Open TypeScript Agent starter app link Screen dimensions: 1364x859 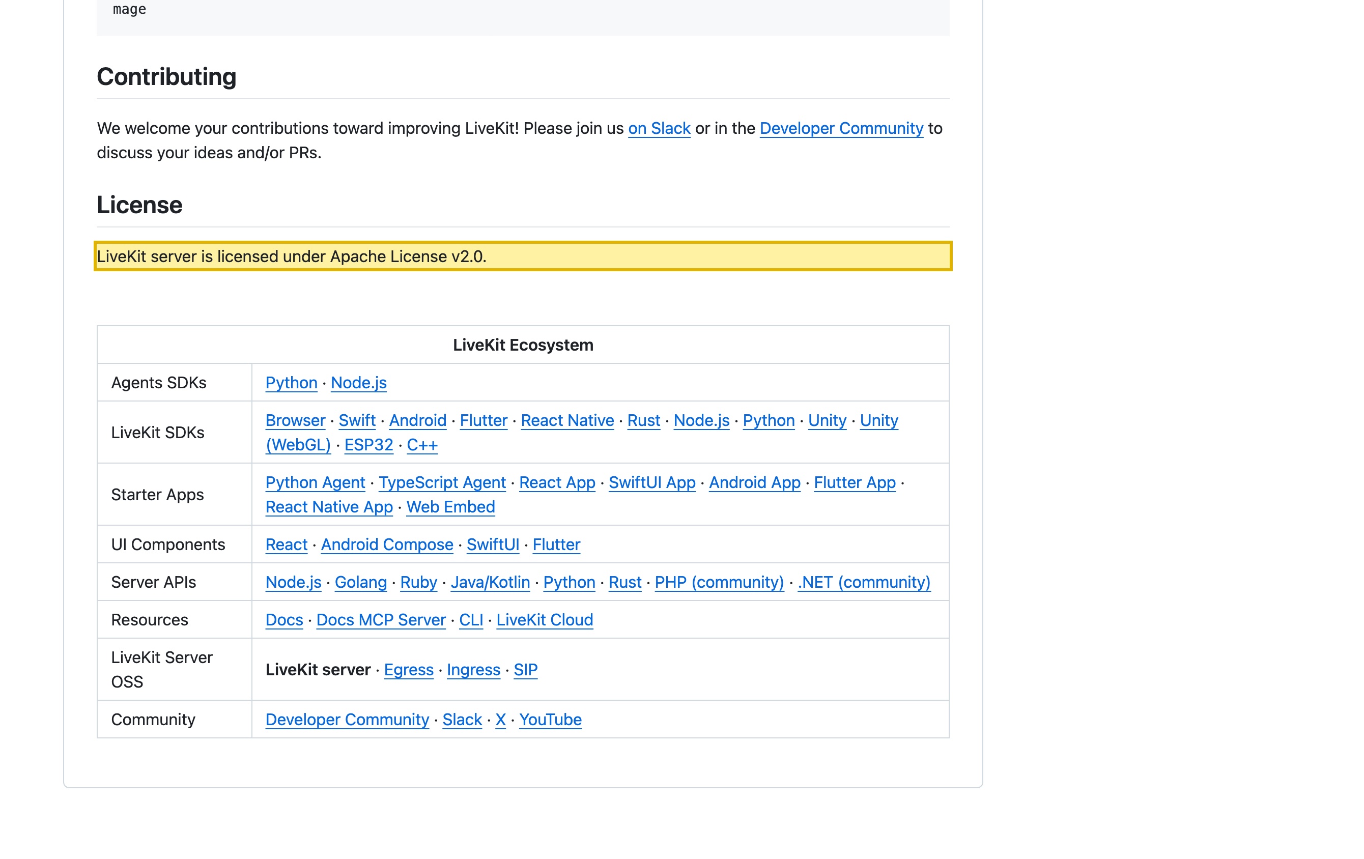tap(442, 482)
